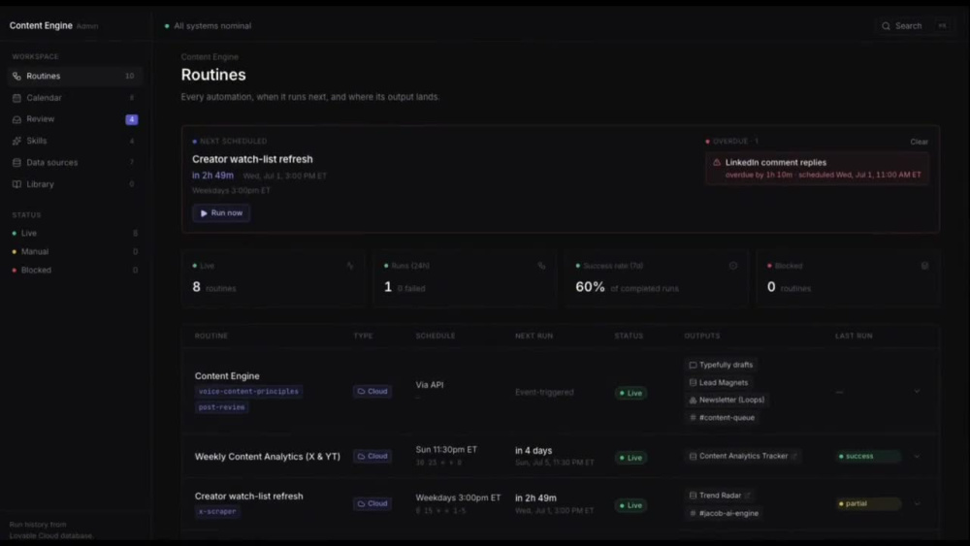Click the Data sources database icon
This screenshot has width=970, height=546.
coord(16,163)
